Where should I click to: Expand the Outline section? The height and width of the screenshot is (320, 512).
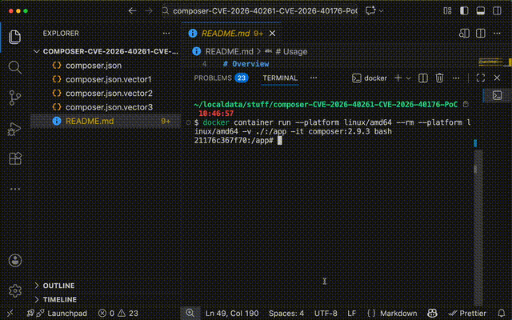pos(58,286)
